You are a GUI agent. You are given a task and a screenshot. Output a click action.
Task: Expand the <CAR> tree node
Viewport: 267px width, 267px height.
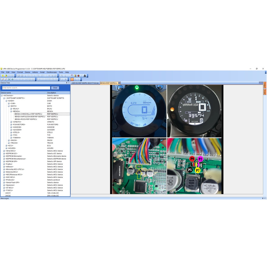9,104
